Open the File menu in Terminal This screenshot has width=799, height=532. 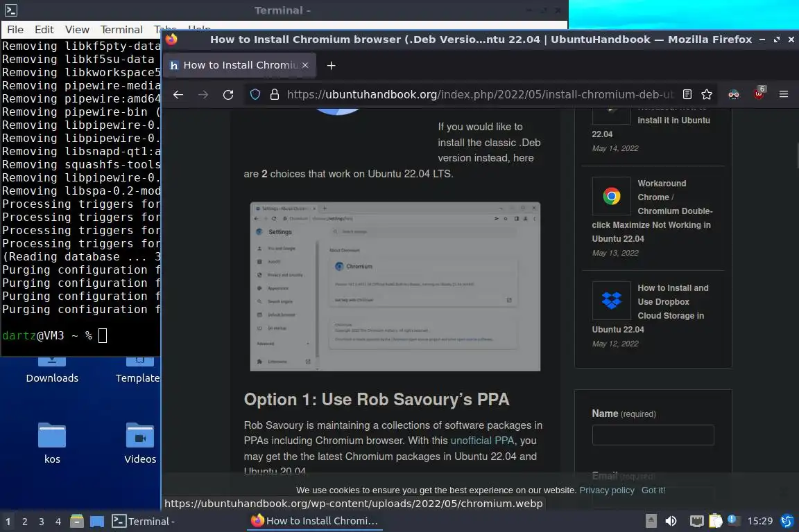click(15, 30)
